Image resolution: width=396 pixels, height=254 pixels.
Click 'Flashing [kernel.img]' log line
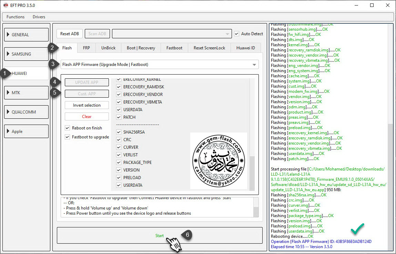coord(295,45)
